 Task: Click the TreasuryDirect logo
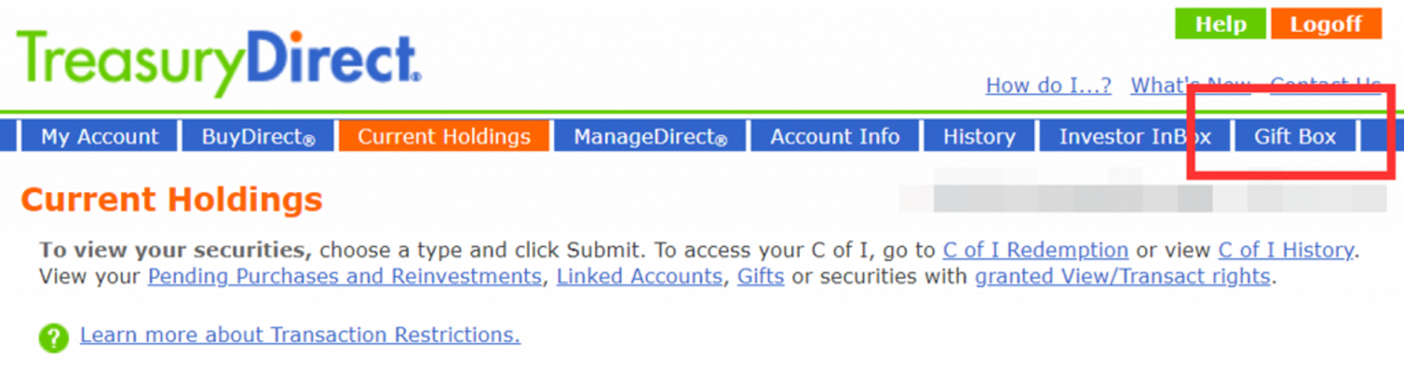[x=219, y=62]
